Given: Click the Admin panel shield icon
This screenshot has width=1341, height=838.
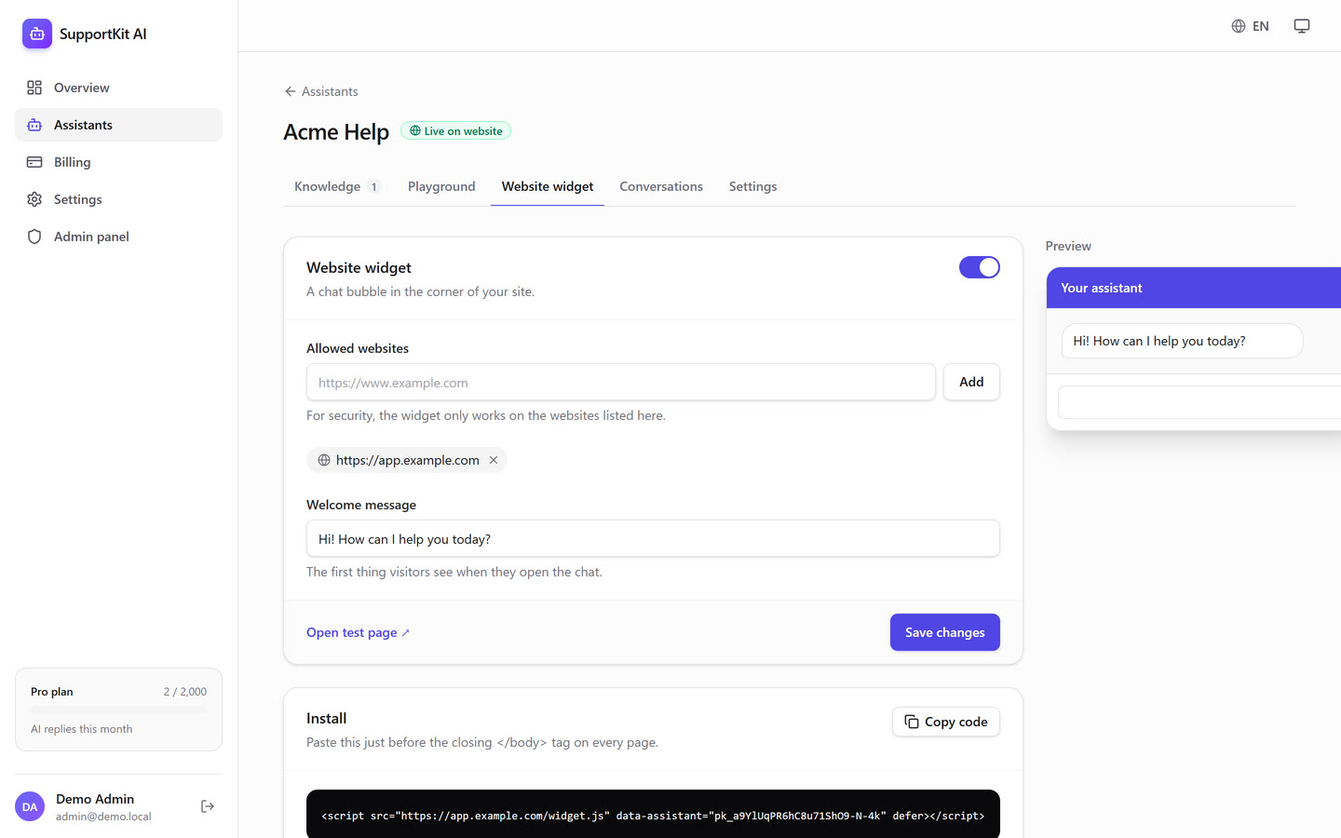Looking at the screenshot, I should tap(34, 237).
